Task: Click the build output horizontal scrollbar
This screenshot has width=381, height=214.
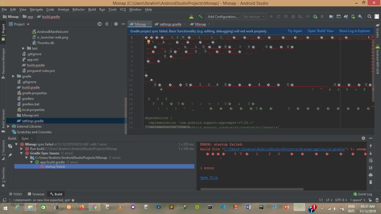Action: 252,189
